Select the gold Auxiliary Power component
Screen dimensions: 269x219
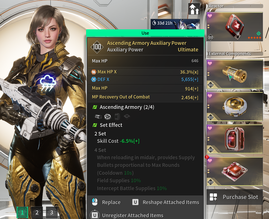pos(234,74)
